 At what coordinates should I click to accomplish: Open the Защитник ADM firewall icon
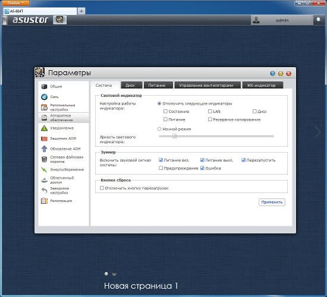[44, 138]
